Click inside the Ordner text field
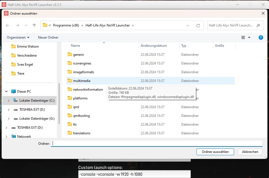Screen dimensions: 269x178 157,144
